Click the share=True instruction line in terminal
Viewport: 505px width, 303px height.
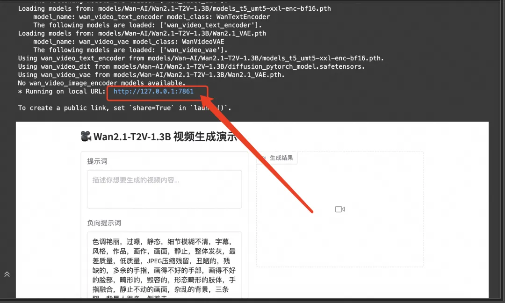tap(126, 108)
